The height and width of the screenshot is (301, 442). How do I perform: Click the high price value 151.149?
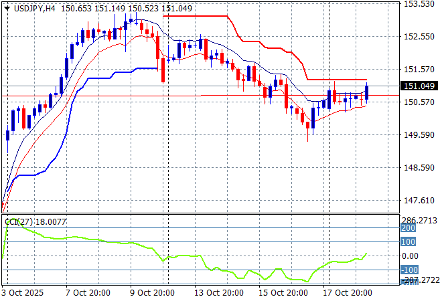[x=110, y=9]
